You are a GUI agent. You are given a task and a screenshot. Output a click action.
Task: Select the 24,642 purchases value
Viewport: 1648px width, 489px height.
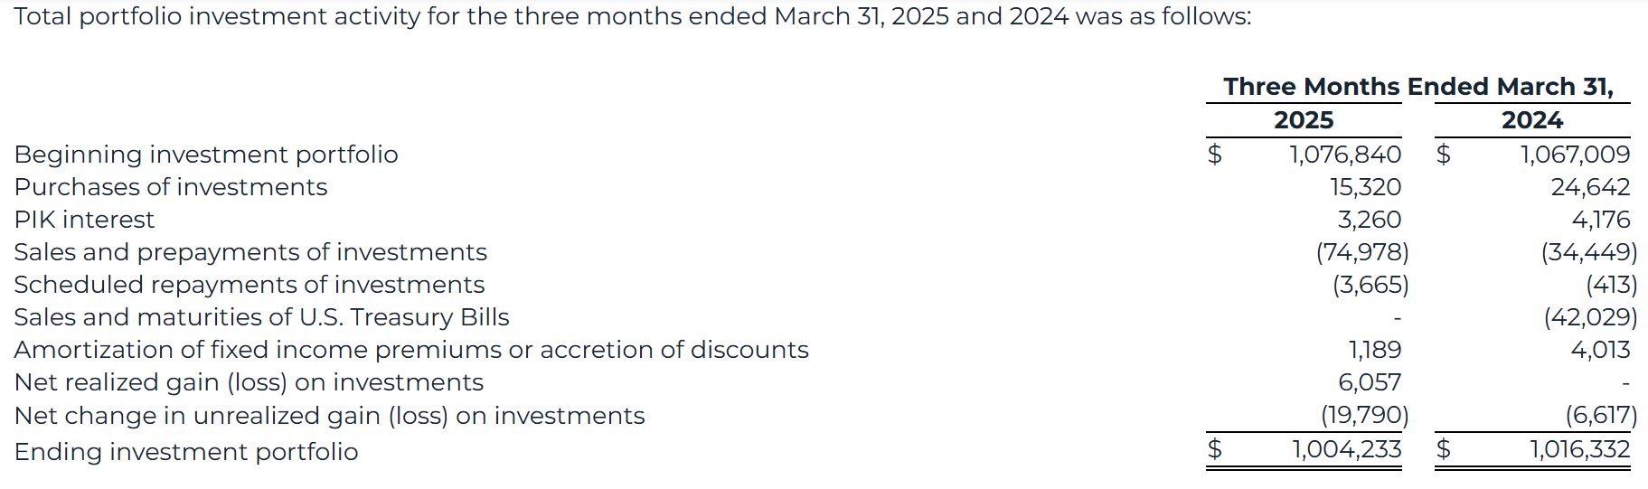[1590, 187]
